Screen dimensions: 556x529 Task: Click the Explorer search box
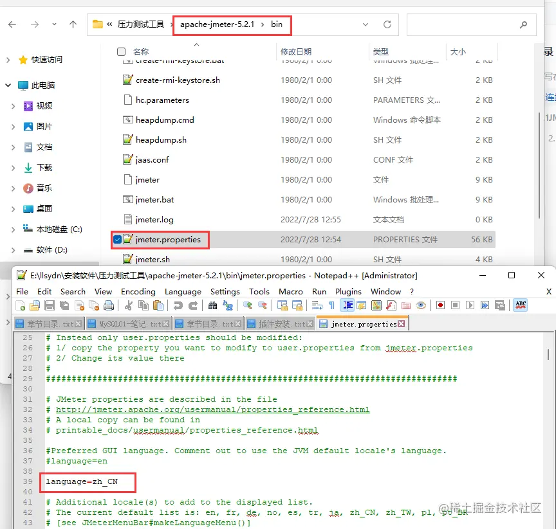(x=471, y=24)
